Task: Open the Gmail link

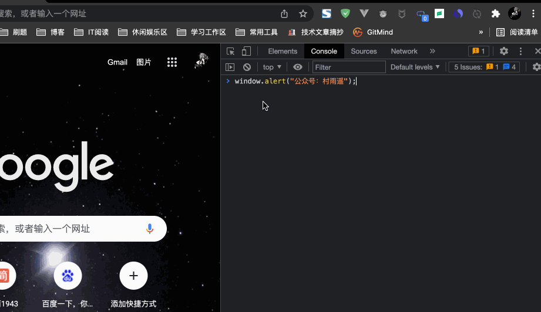Action: (x=117, y=62)
